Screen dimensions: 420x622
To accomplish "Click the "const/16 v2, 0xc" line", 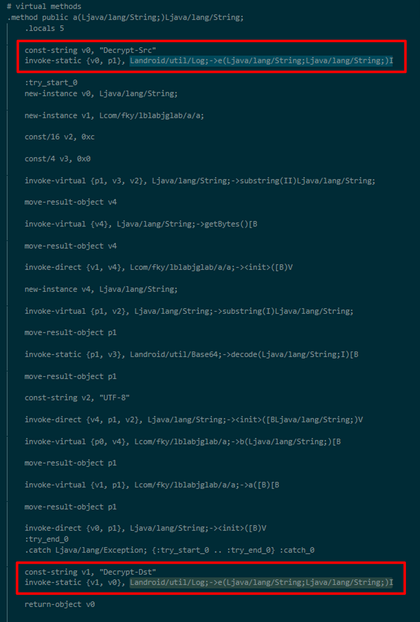I will click(x=60, y=137).
